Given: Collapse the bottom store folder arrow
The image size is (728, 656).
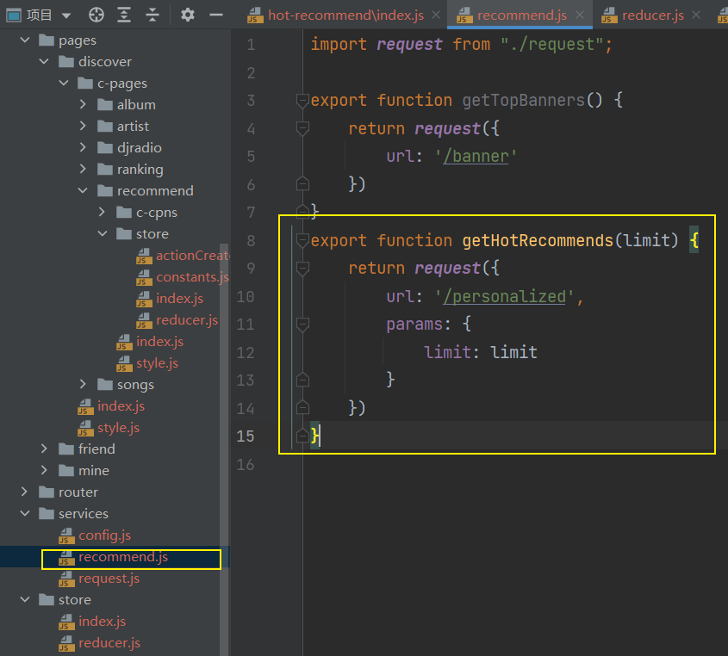Looking at the screenshot, I should tap(25, 599).
